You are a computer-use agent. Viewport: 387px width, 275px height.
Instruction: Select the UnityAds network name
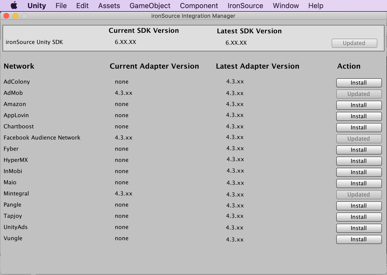coord(16,227)
